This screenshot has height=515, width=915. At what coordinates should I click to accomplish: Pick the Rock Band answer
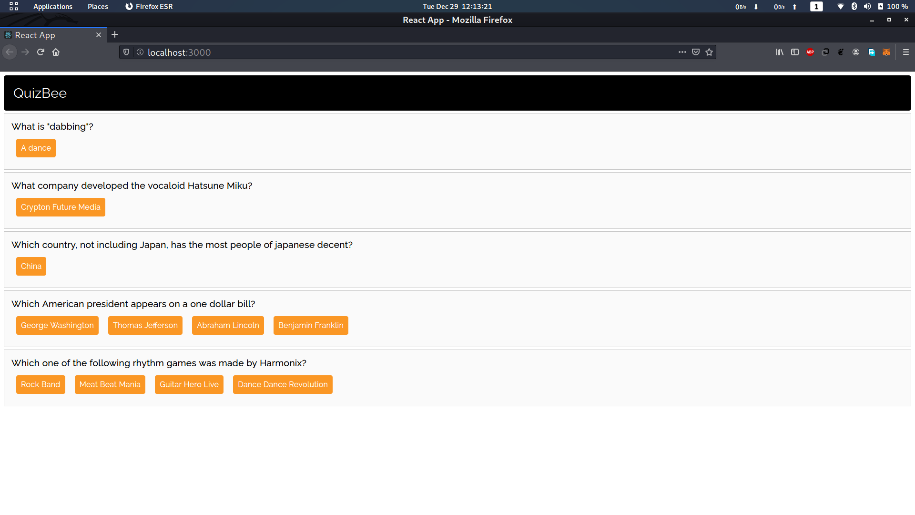pos(41,385)
